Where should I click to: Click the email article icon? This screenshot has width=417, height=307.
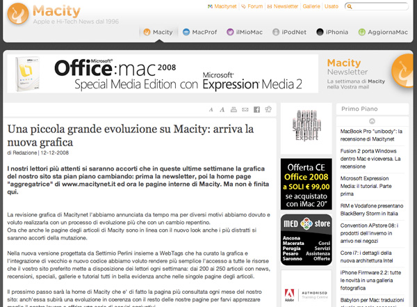tap(245, 109)
